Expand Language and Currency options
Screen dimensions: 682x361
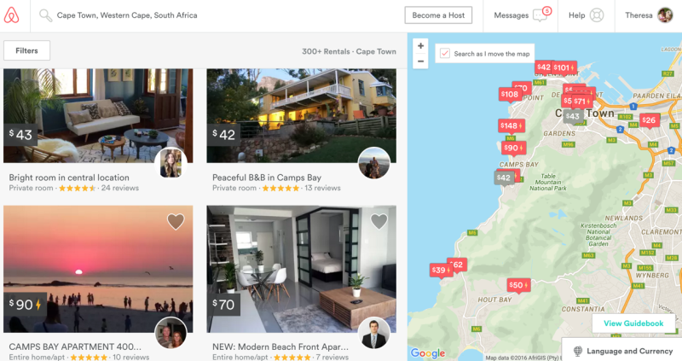coord(623,351)
